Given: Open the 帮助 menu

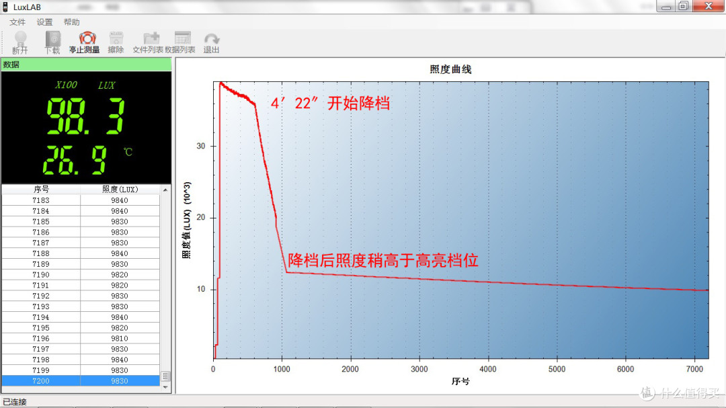Looking at the screenshot, I should 71,22.
